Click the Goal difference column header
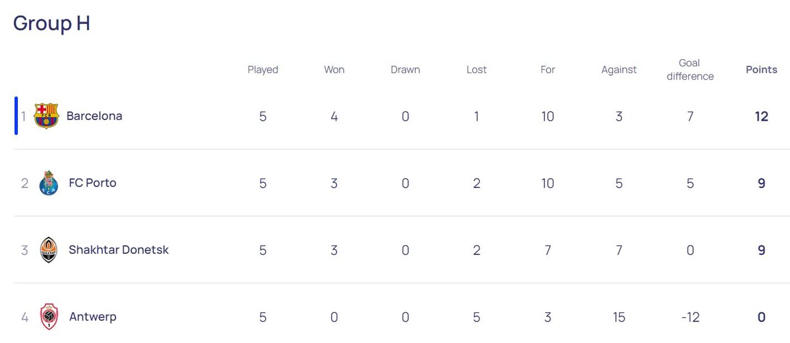This screenshot has width=790, height=343. click(x=690, y=70)
